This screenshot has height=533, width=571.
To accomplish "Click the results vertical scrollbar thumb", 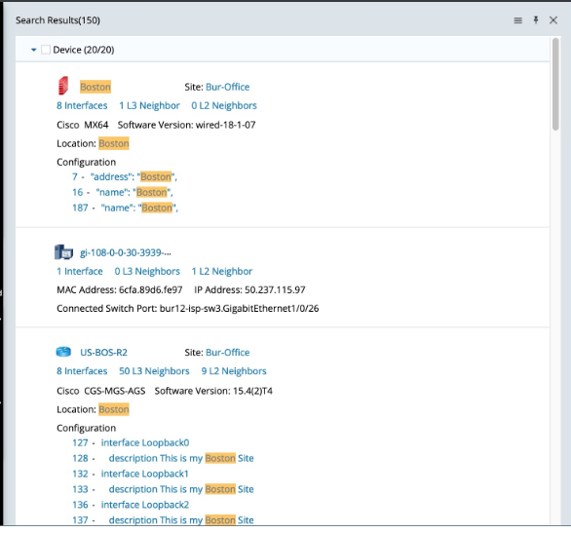I will [555, 84].
